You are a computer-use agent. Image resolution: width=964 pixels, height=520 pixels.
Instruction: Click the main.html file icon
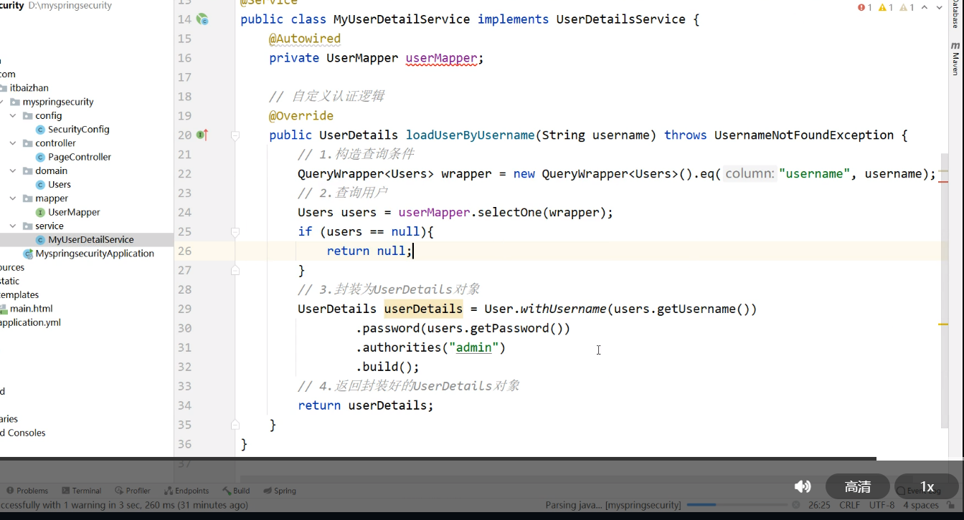3,309
